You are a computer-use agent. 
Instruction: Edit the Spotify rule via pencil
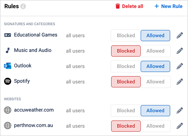[180, 82]
